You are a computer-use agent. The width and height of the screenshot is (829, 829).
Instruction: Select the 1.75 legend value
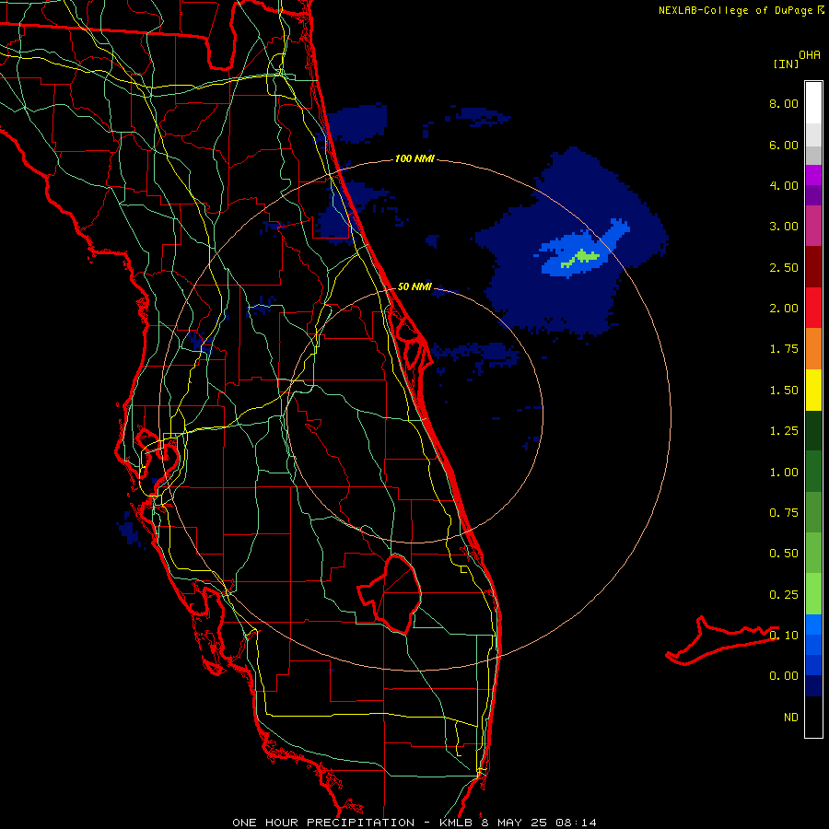tap(784, 349)
